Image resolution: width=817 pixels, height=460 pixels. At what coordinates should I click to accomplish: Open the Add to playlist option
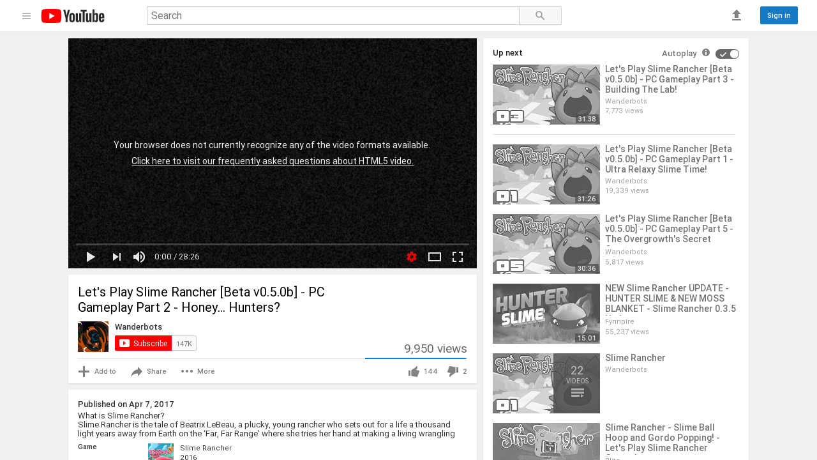pos(97,371)
